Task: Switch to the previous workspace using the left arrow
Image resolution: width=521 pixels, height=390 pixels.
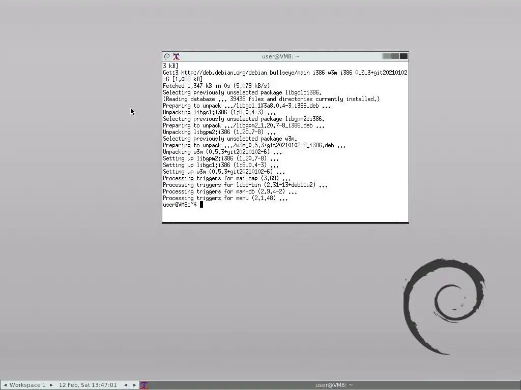Action: point(5,385)
